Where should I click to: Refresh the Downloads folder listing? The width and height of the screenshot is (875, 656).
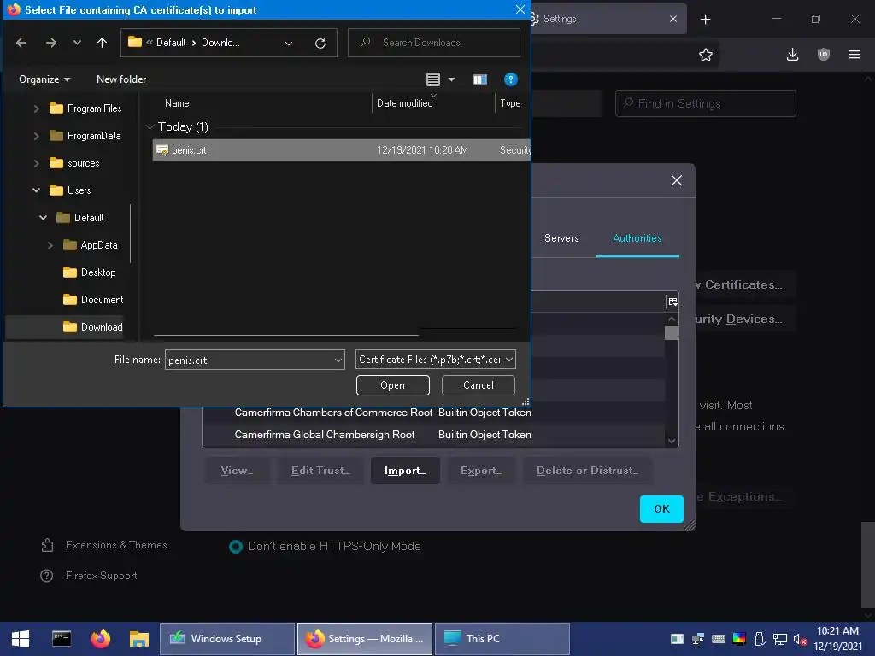pyautogui.click(x=320, y=43)
